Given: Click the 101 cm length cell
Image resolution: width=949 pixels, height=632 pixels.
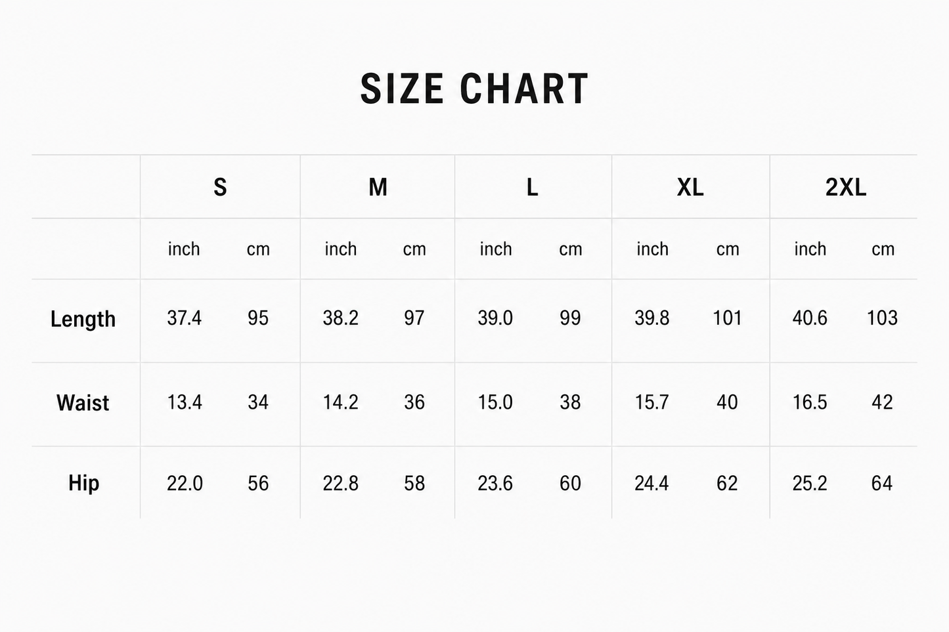Looking at the screenshot, I should pyautogui.click(x=727, y=318).
